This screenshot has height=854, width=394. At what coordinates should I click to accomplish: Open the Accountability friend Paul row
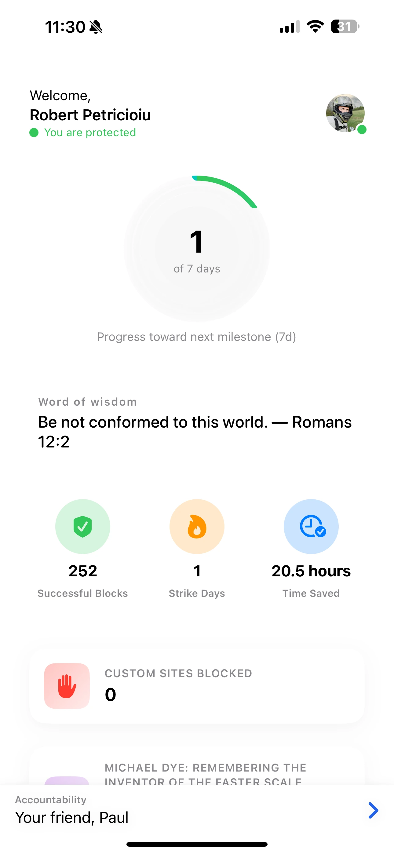166,810
